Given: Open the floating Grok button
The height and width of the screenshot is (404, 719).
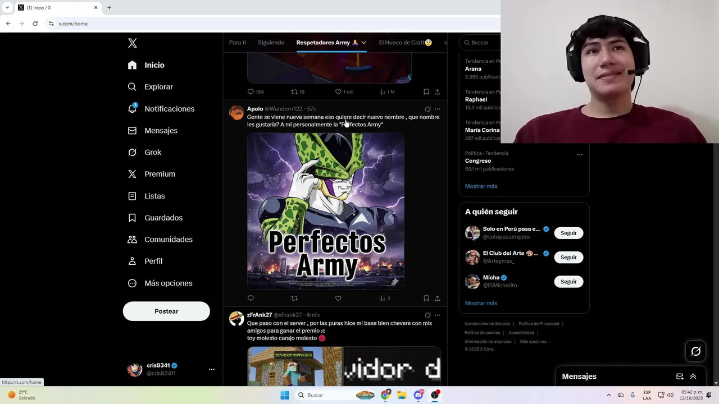Looking at the screenshot, I should point(696,351).
